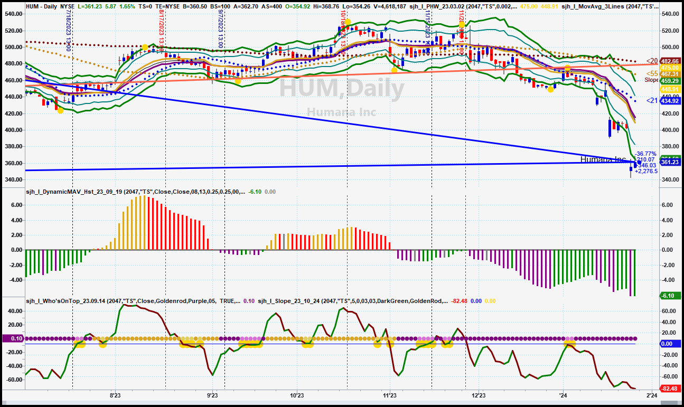The width and height of the screenshot is (684, 407).
Task: Click the 361.23 last price tag on axis
Action: coord(669,162)
